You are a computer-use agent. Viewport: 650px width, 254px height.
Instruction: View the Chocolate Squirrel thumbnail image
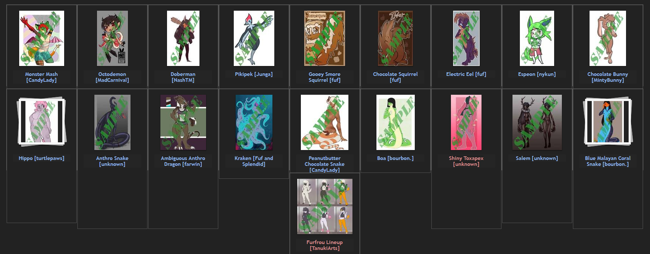point(395,38)
